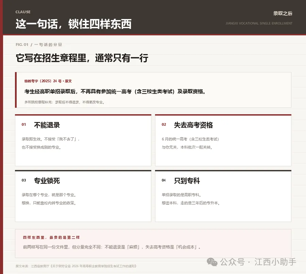Click the line '与你无关，本科批次一起关掉。'
This screenshot has width=306, height=274.
click(x=187, y=147)
